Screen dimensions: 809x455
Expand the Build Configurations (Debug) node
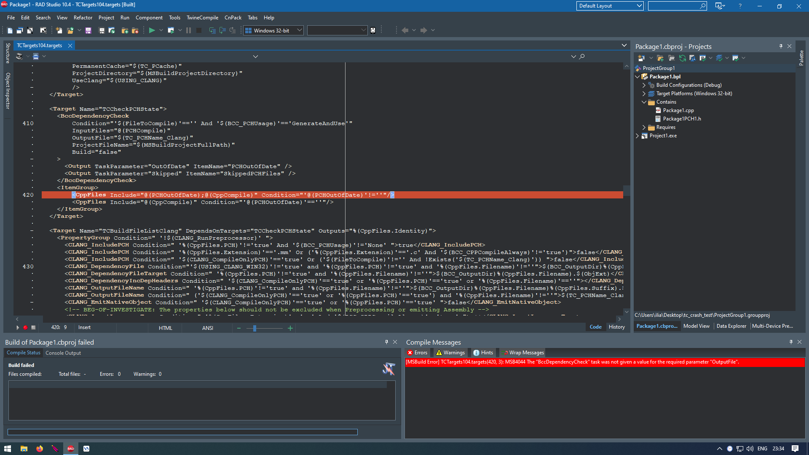644,85
